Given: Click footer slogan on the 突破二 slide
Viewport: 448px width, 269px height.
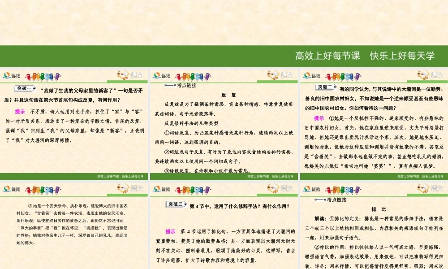Looking at the screenshot, I should (x=420, y=176).
